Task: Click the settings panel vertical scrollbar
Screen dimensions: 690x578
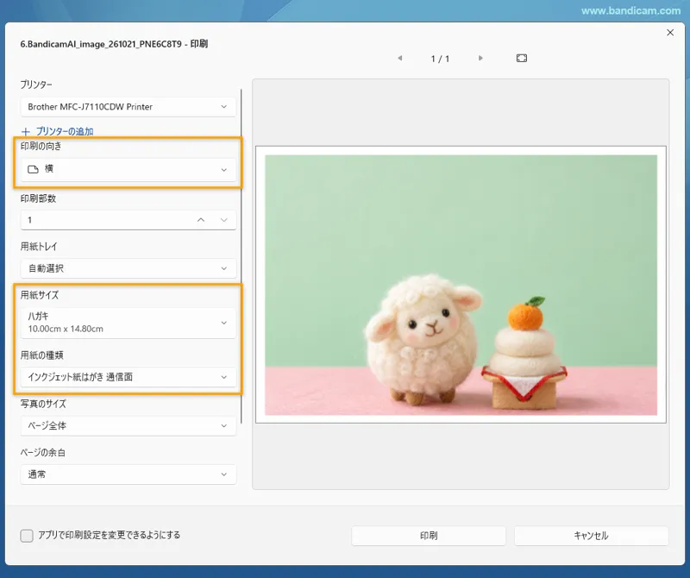Action: coord(241,256)
